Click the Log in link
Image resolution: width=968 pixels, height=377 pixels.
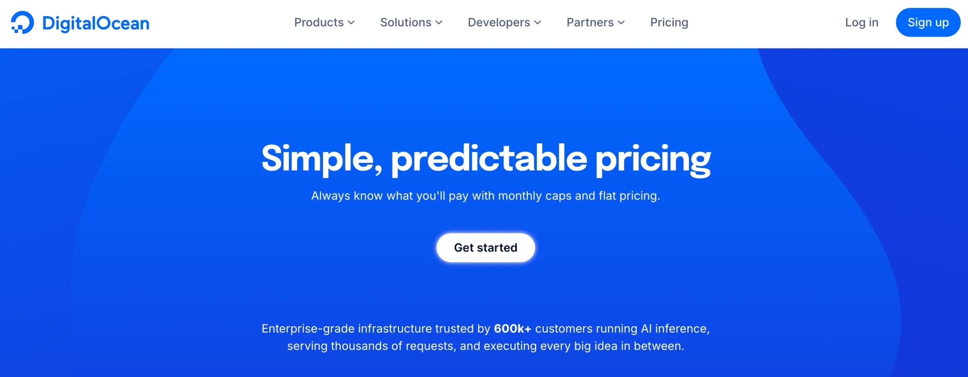pos(861,23)
